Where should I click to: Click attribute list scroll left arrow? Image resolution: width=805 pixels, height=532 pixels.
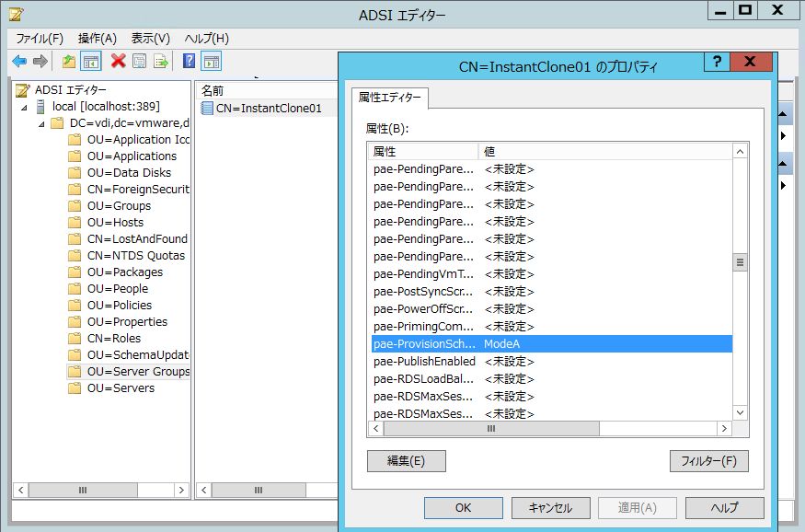point(375,428)
